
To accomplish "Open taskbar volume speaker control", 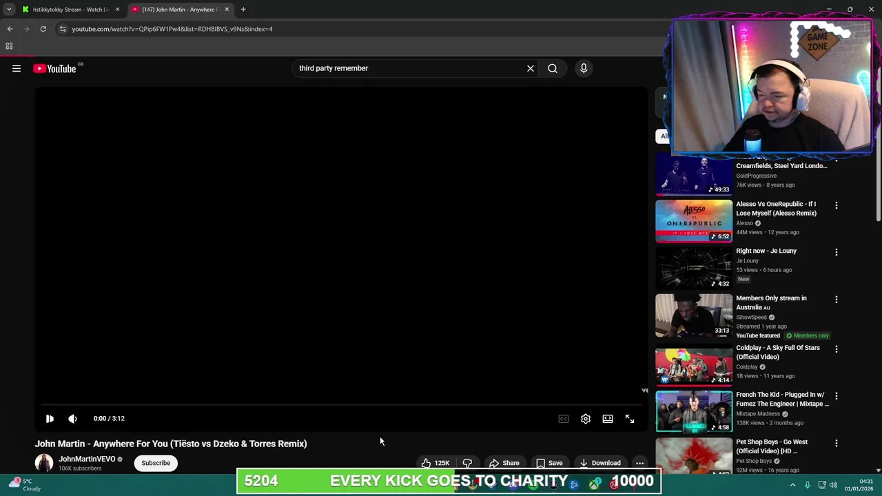I will click(x=833, y=485).
